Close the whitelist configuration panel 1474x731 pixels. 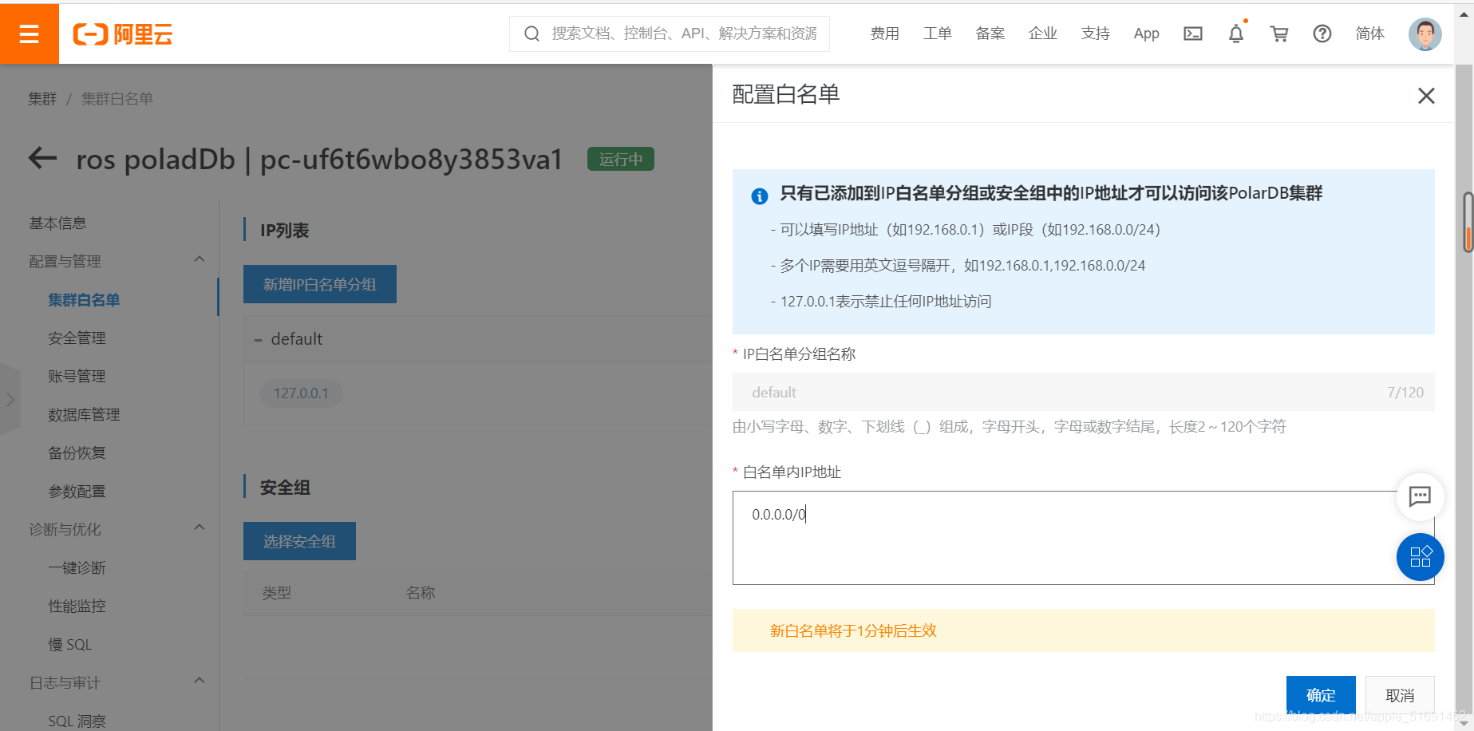point(1426,96)
